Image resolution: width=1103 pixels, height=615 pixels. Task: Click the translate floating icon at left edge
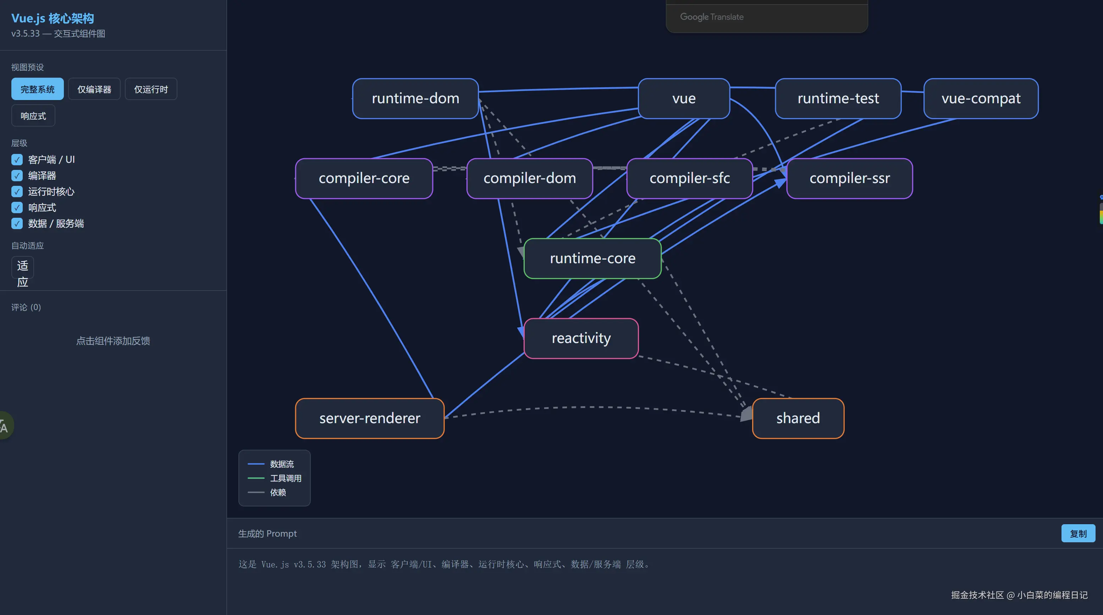pos(4,425)
